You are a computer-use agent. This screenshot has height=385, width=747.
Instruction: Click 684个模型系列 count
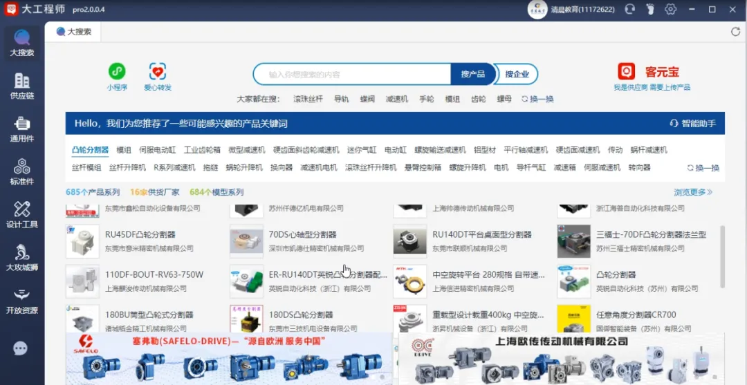click(216, 192)
